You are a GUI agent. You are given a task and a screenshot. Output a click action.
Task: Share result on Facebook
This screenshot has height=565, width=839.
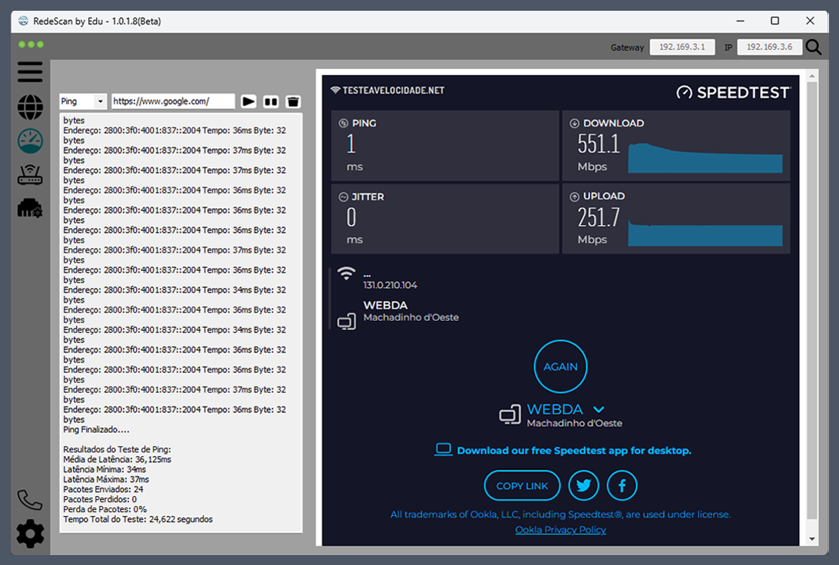(x=622, y=486)
